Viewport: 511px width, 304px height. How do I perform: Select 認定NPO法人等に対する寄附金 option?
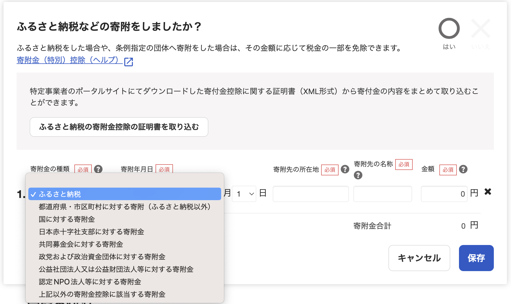pos(90,282)
